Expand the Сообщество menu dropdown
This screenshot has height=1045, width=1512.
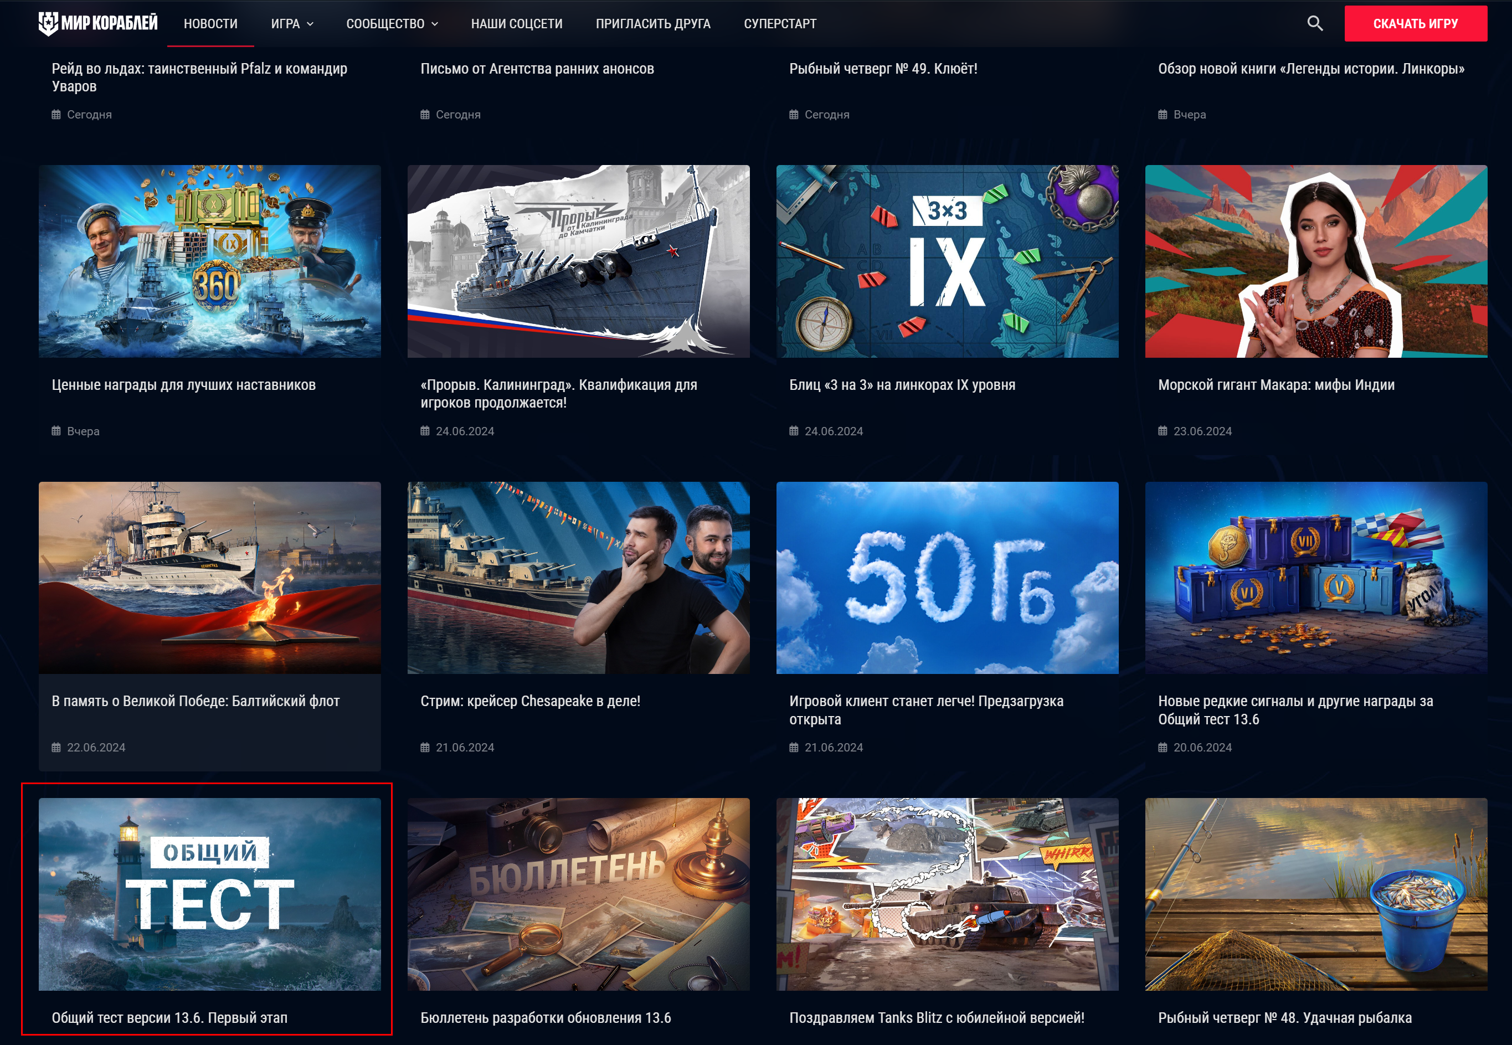pyautogui.click(x=392, y=24)
